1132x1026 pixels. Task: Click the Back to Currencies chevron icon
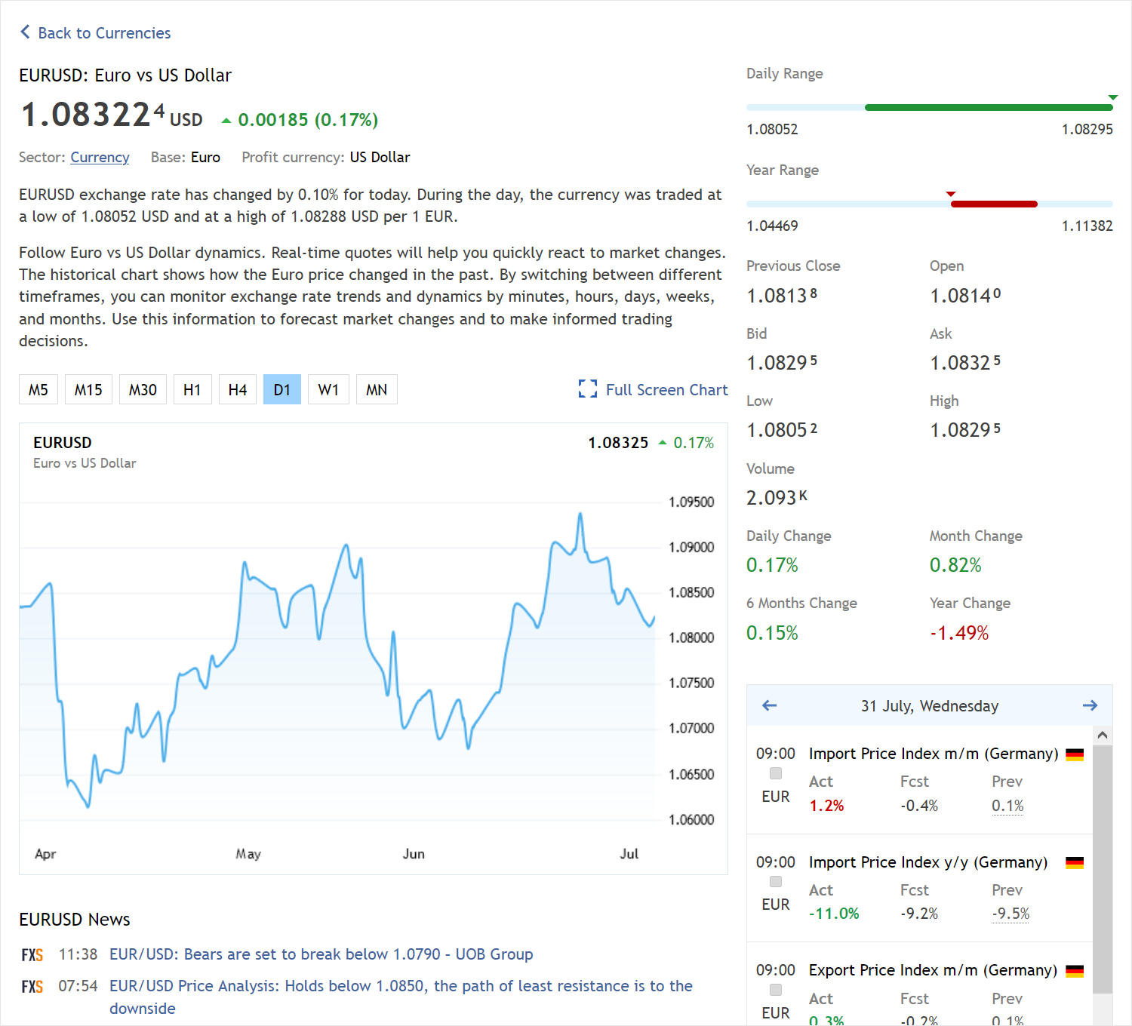point(25,32)
